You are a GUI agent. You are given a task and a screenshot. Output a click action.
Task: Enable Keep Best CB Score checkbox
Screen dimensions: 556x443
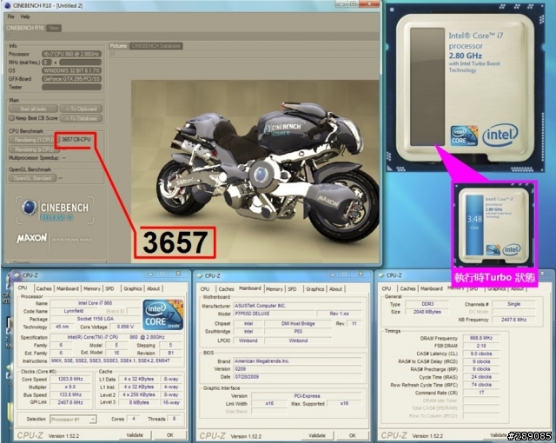(x=11, y=118)
